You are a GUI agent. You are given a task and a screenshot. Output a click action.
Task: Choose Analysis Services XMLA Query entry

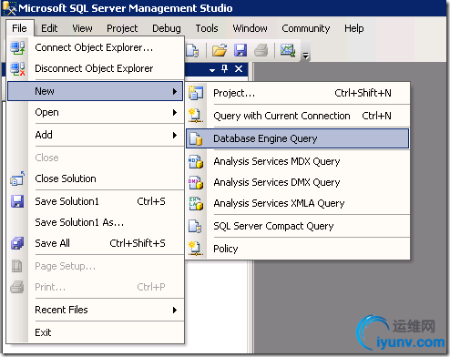pyautogui.click(x=298, y=203)
